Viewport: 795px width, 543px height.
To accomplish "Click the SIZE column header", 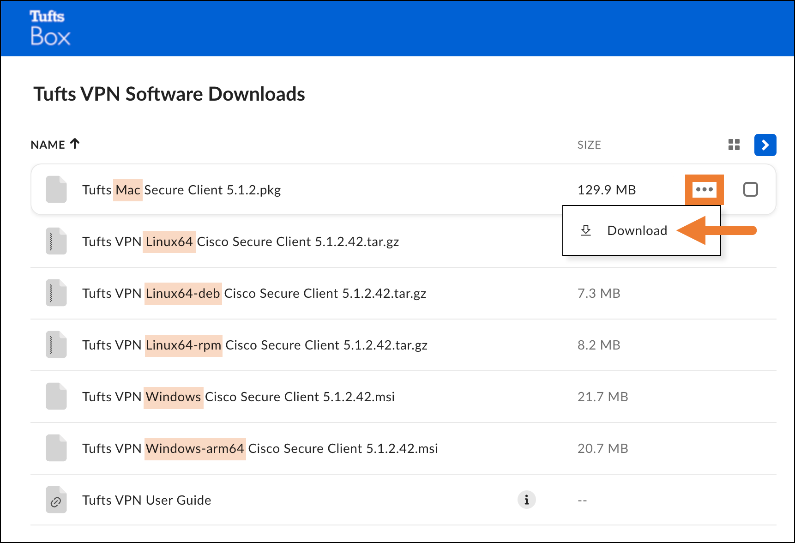I will 589,145.
